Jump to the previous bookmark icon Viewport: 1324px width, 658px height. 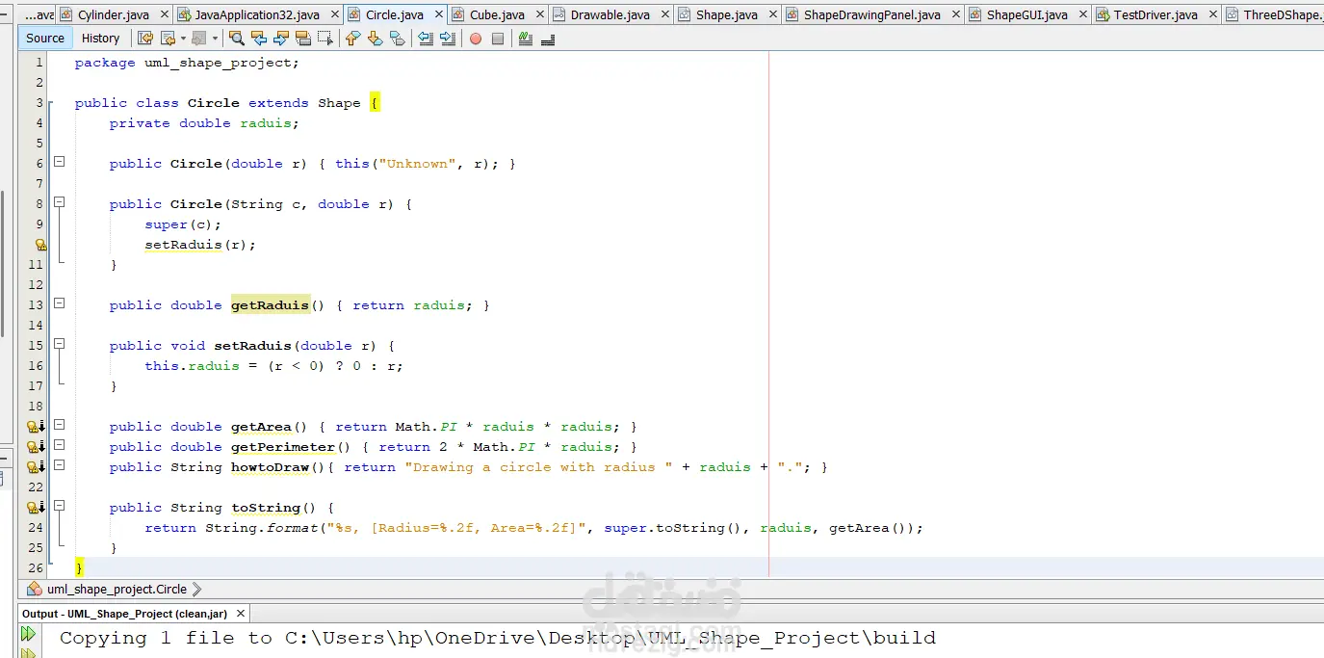tap(352, 39)
